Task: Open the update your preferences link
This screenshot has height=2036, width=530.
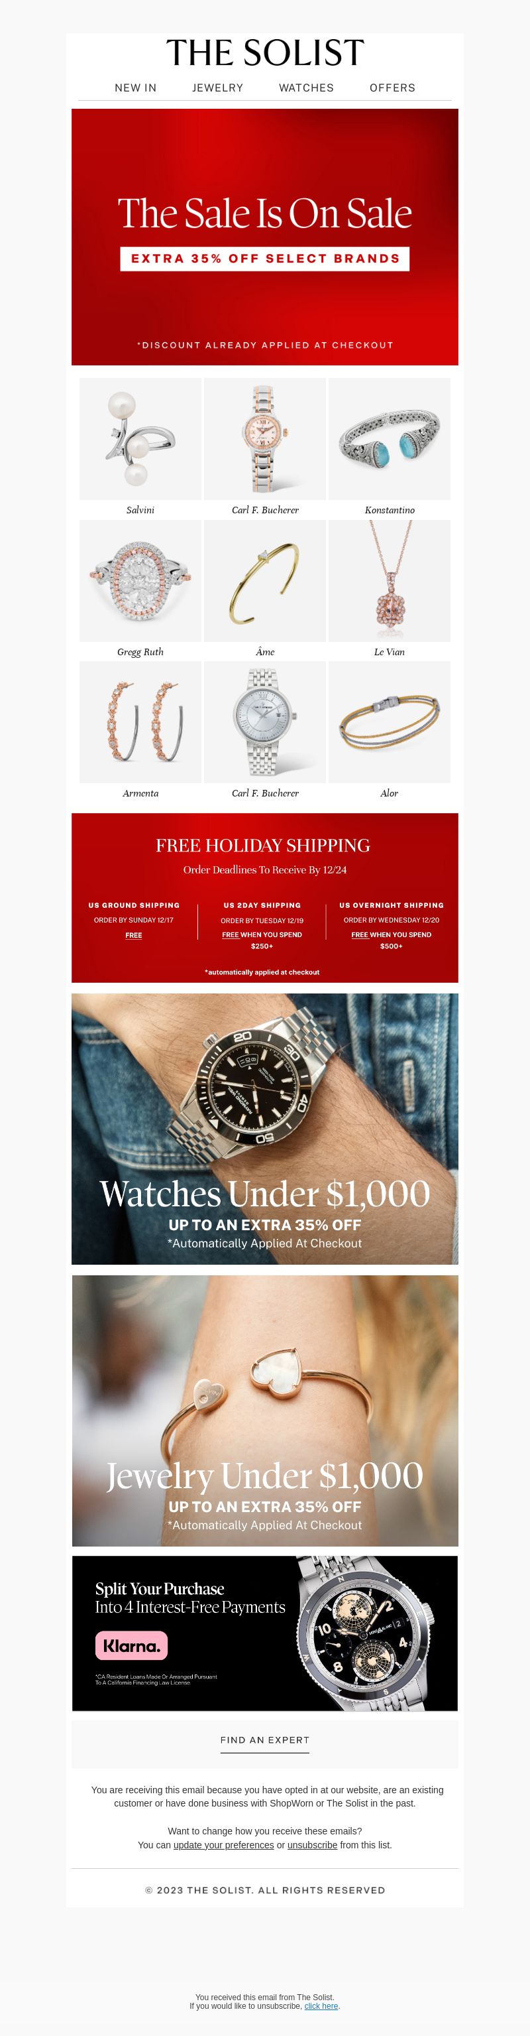Action: 223,1845
